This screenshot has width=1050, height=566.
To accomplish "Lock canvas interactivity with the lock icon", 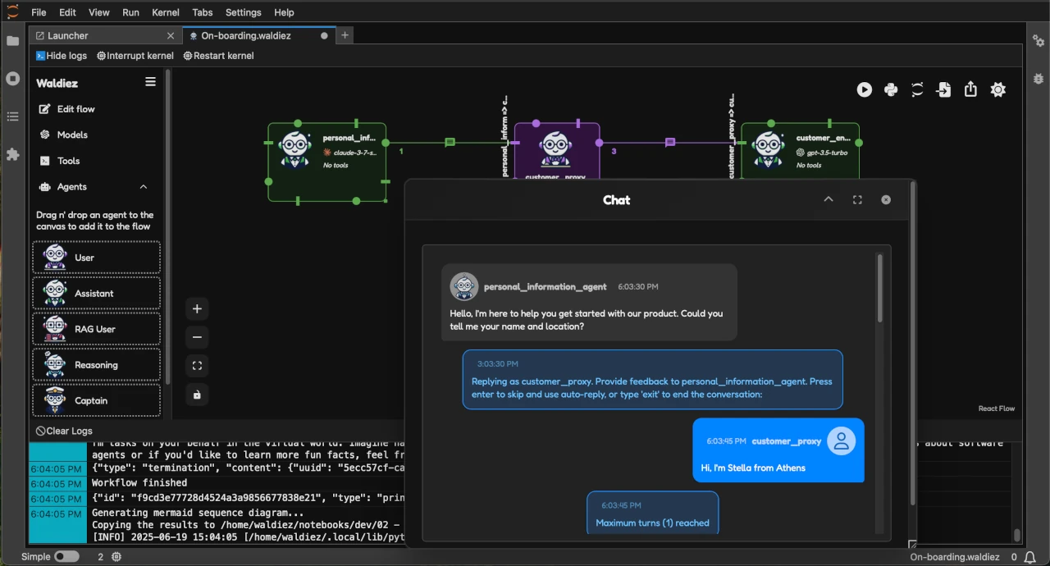I will pos(197,395).
